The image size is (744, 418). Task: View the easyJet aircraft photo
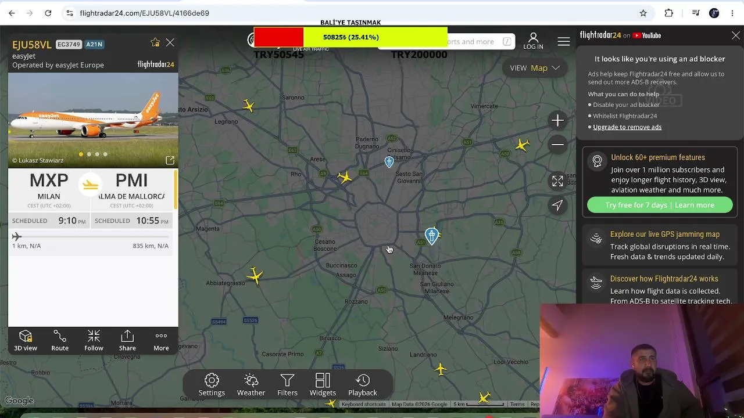(93, 120)
